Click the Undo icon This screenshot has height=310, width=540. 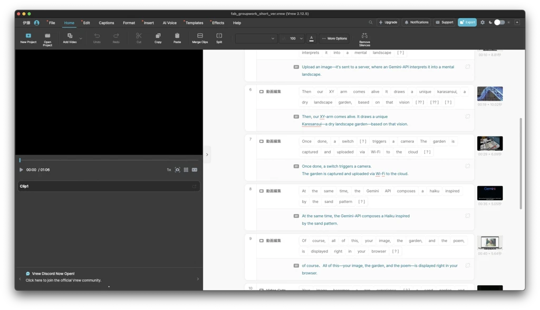[x=97, y=35]
